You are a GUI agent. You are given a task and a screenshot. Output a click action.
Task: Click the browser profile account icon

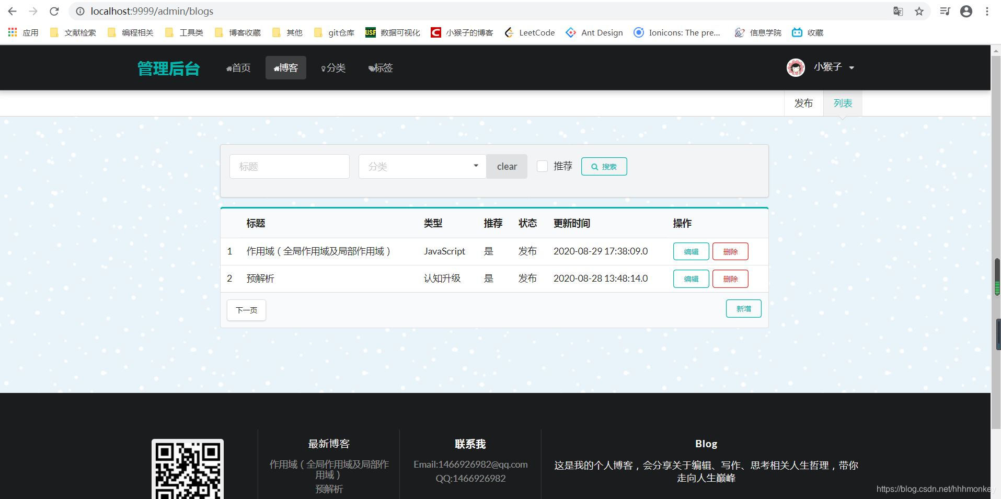click(x=965, y=11)
